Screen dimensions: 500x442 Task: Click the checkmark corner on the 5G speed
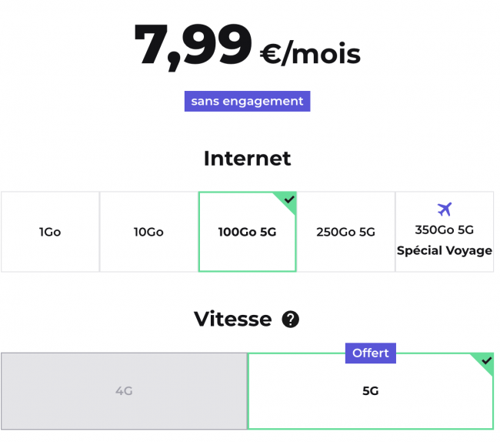click(485, 360)
